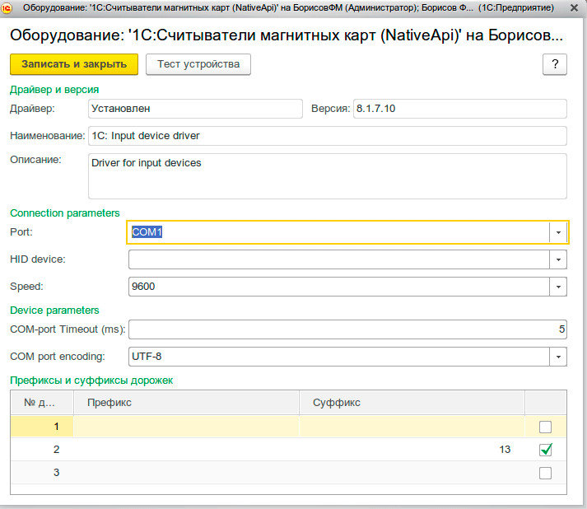Select the prefix cell of track 1

(x=186, y=427)
